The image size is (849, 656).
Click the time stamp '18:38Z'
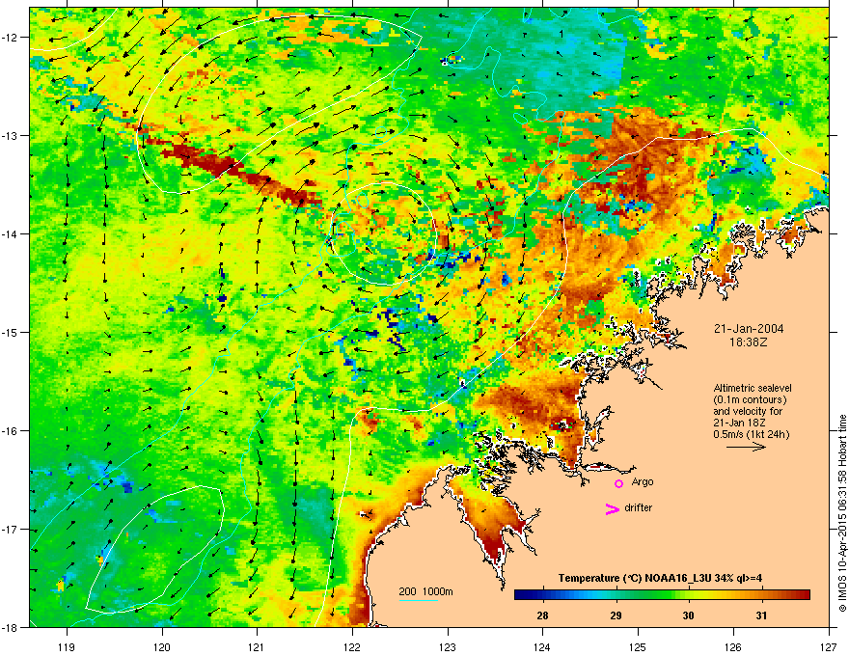click(749, 342)
